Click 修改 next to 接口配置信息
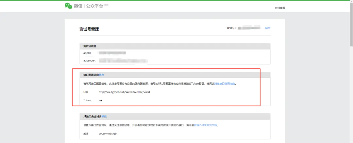This screenshot has width=353, height=143. 102,75
